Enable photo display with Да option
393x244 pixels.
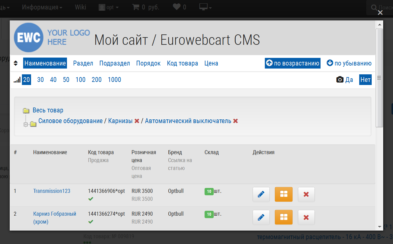[345, 80]
